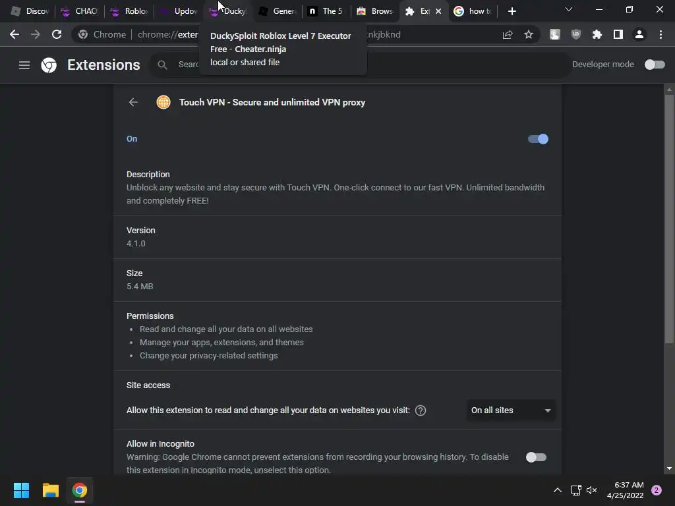
Task: Click the Touch VPN extension title text
Action: [x=272, y=102]
